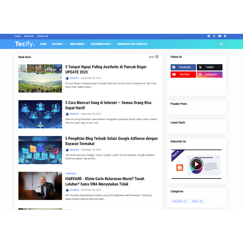Open the YouTube icon in top bar

point(220,36)
